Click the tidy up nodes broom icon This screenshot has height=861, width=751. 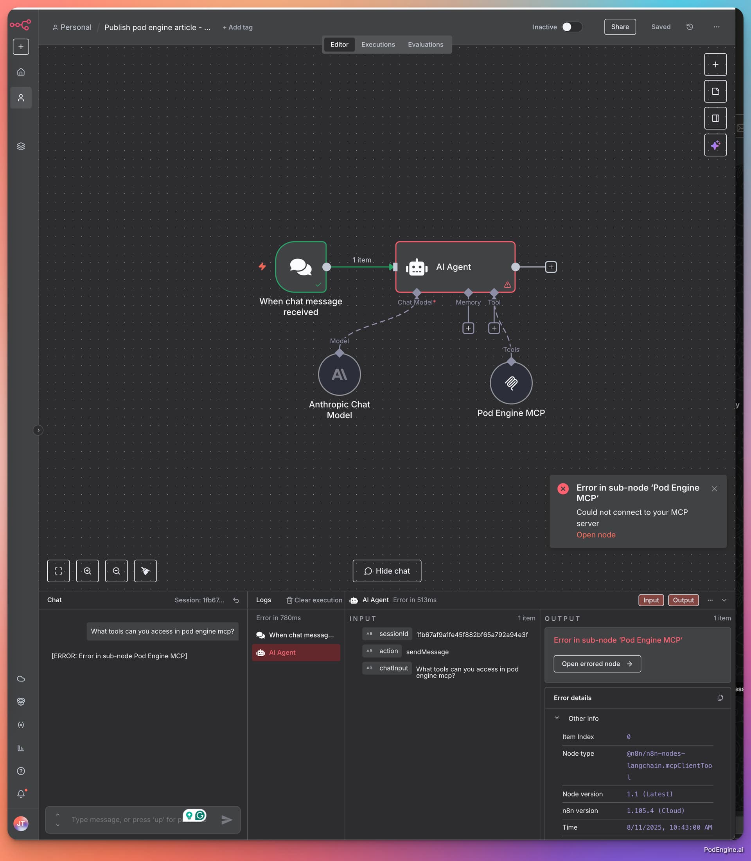click(x=145, y=571)
